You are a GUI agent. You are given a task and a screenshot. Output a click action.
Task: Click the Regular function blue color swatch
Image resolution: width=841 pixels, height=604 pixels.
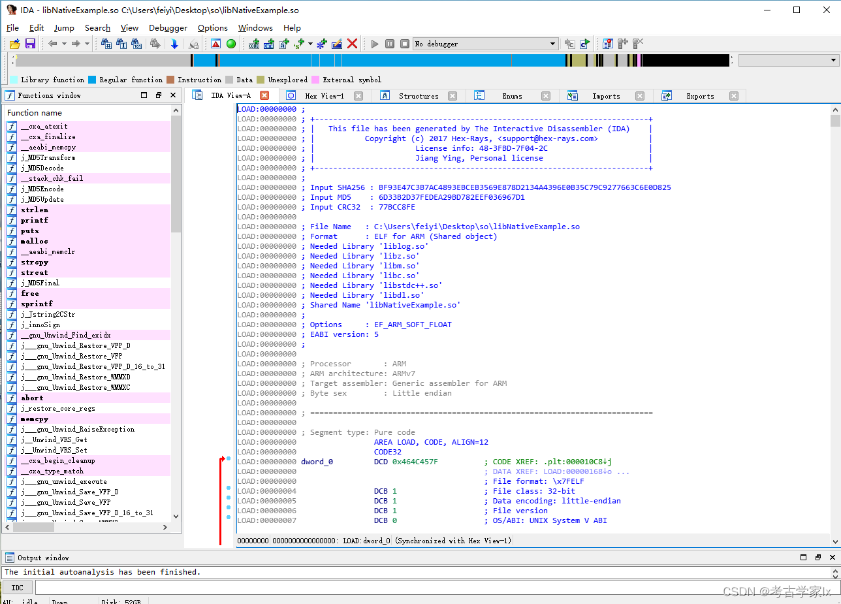(x=92, y=80)
